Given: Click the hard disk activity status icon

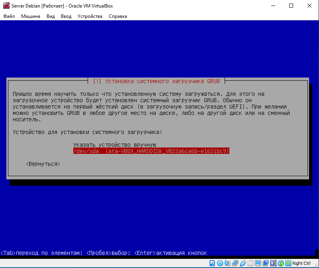Looking at the screenshot, I should coord(212,263).
